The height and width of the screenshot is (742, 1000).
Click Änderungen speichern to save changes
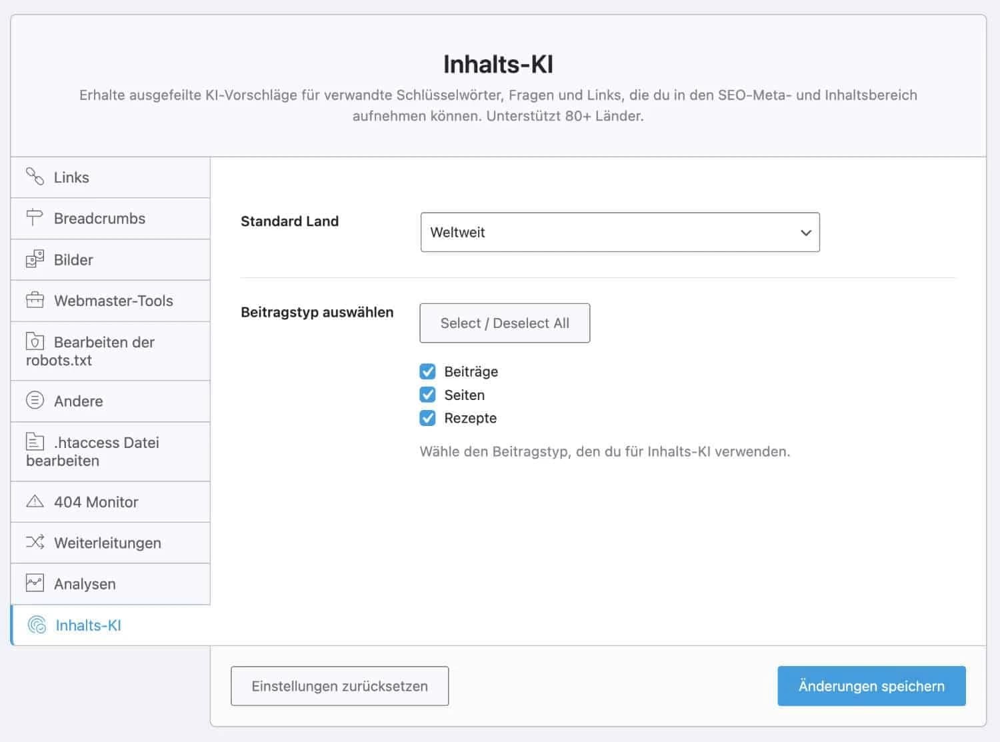click(x=871, y=686)
